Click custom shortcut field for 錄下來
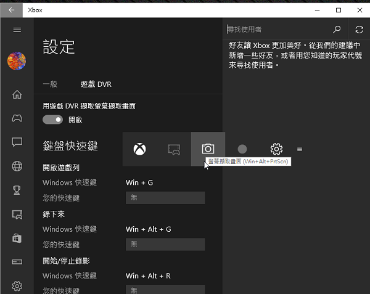 [x=165, y=244]
